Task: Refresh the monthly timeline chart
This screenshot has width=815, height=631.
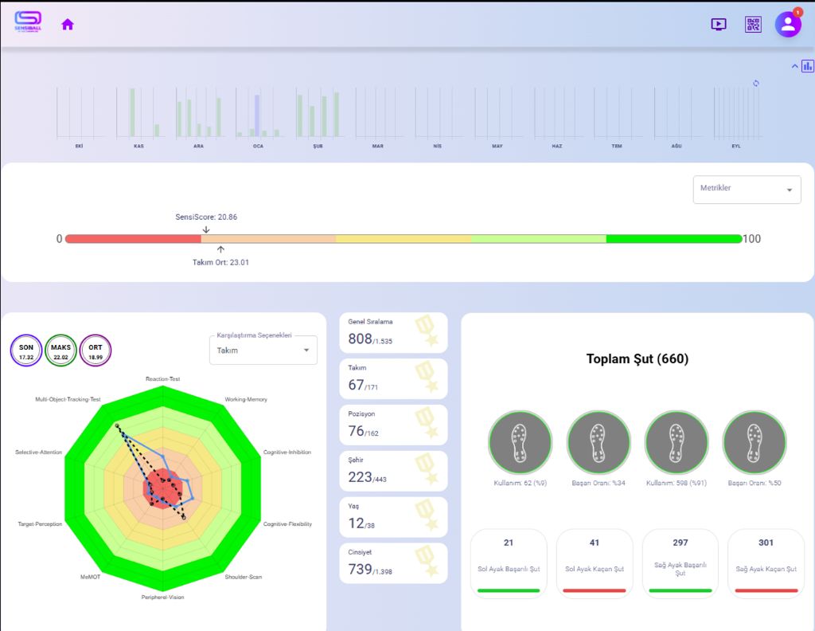Action: 756,83
